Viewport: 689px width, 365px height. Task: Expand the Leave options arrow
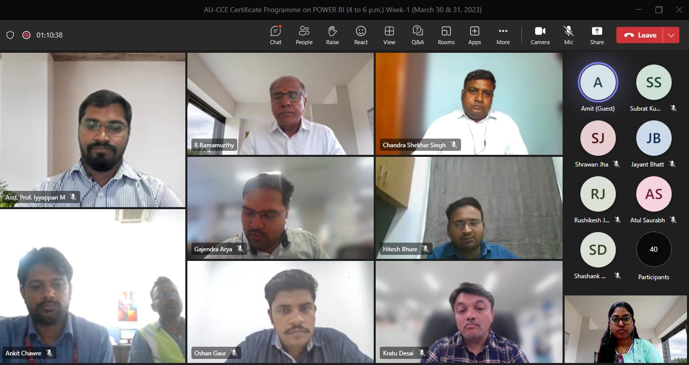(x=671, y=35)
